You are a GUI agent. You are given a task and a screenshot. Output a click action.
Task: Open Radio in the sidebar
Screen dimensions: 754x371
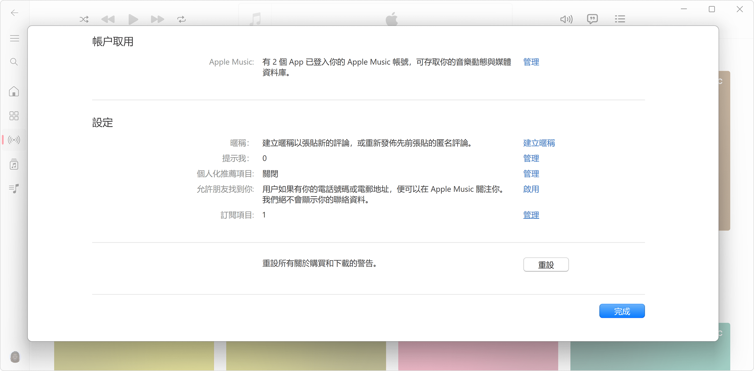point(14,140)
